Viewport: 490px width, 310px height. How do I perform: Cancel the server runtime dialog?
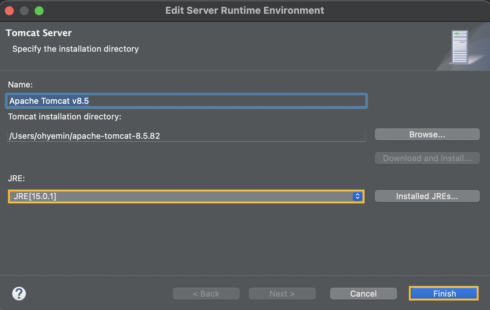click(x=363, y=294)
